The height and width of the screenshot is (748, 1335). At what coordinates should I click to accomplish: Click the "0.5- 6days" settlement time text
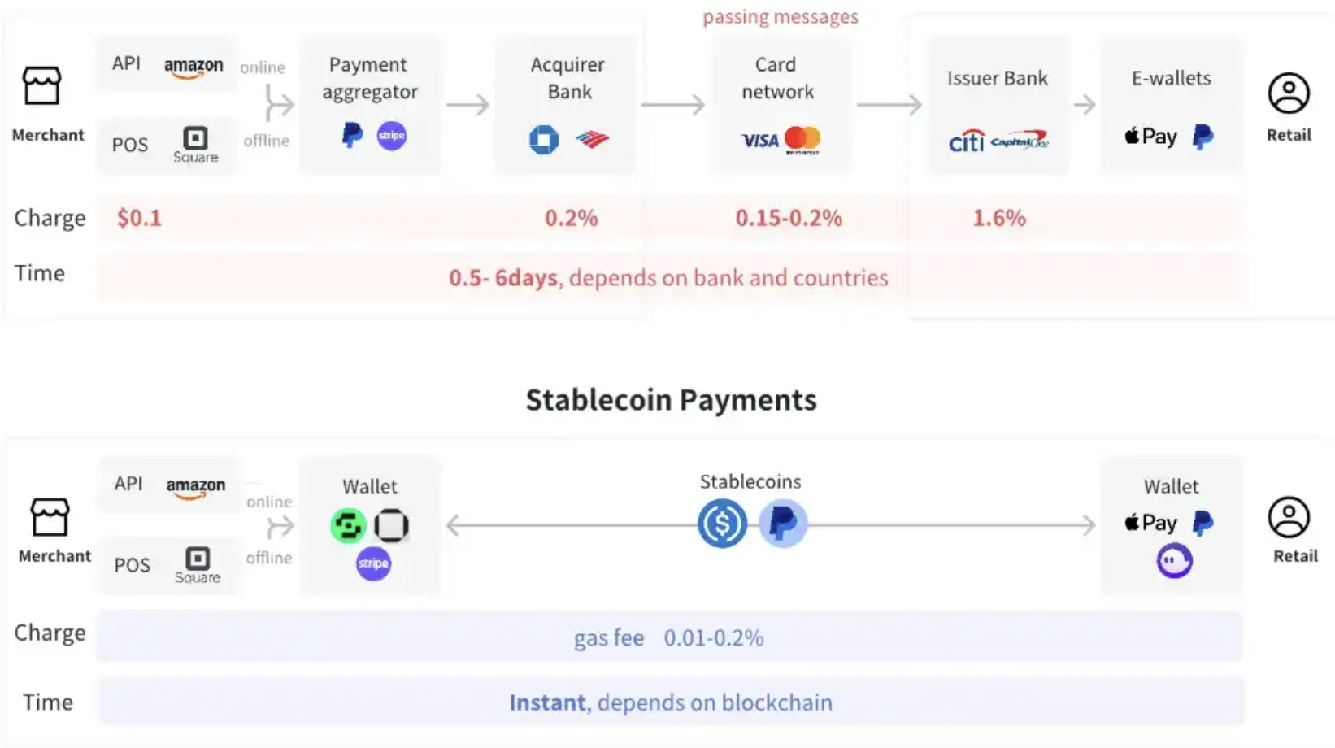[502, 278]
